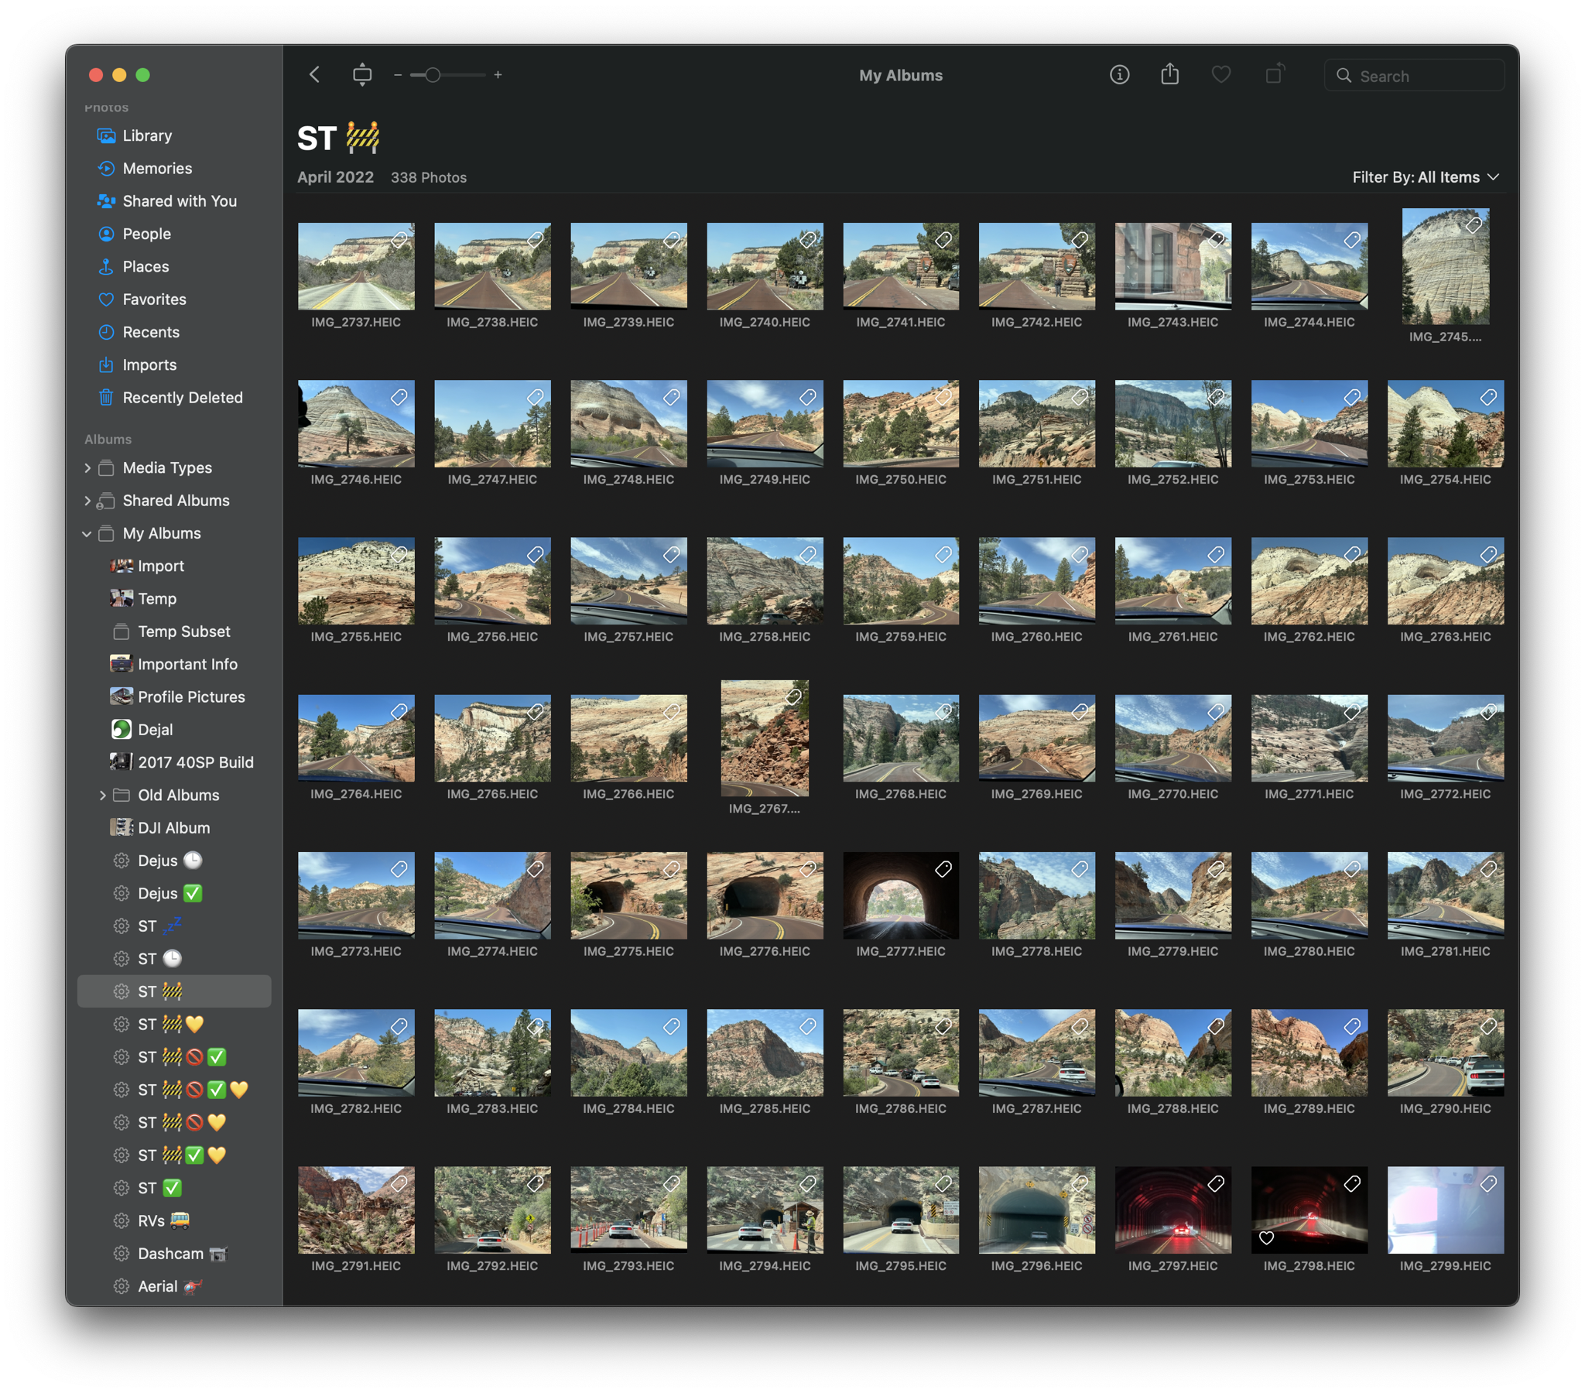This screenshot has width=1585, height=1393.
Task: Open Recently Deleted in sidebar
Action: (174, 398)
